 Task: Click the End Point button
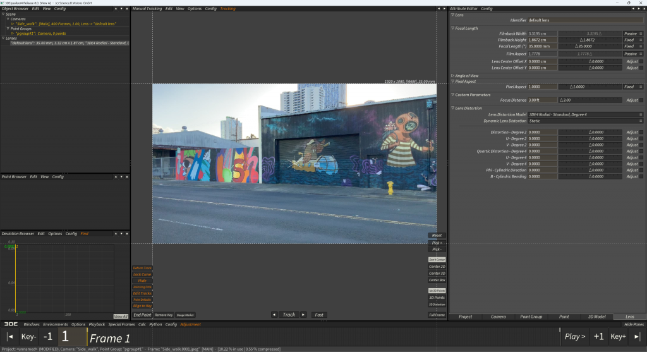pos(142,315)
